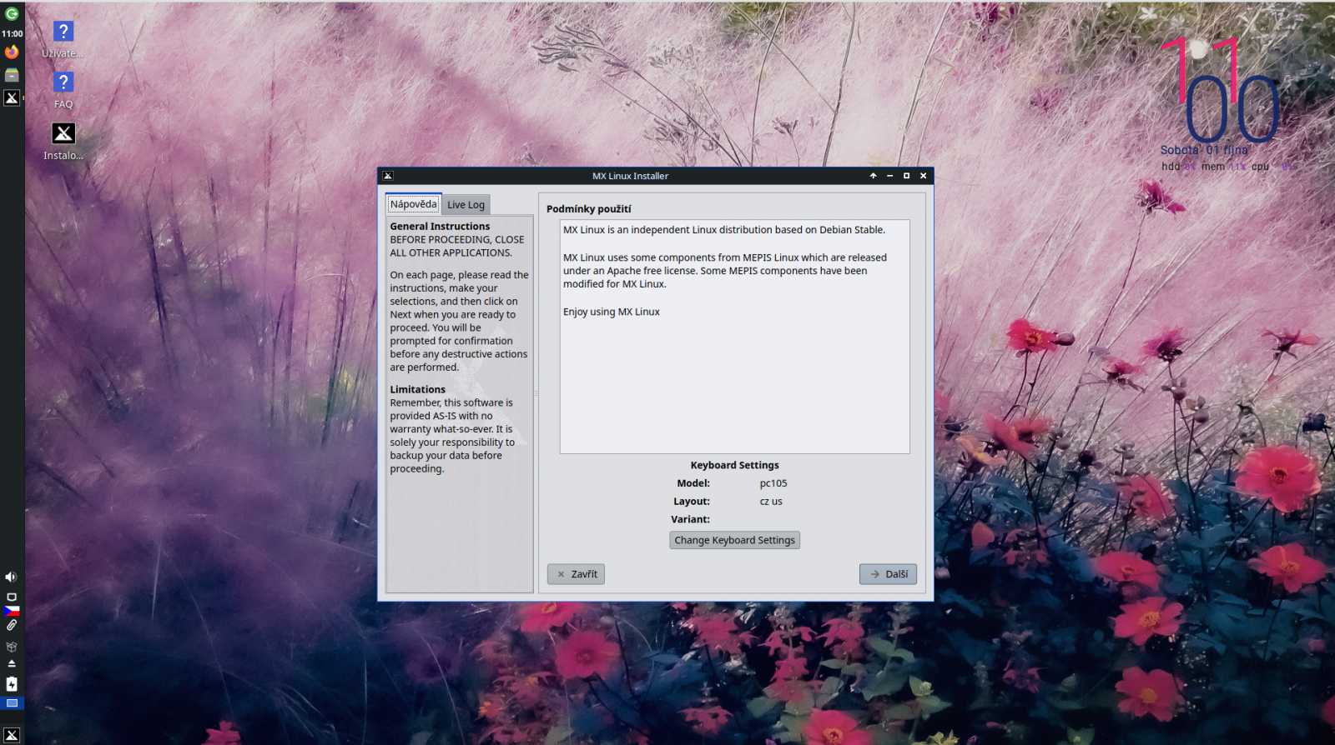The image size is (1335, 745).
Task: Click the keep-above arrow in installer title bar
Action: [x=874, y=176]
